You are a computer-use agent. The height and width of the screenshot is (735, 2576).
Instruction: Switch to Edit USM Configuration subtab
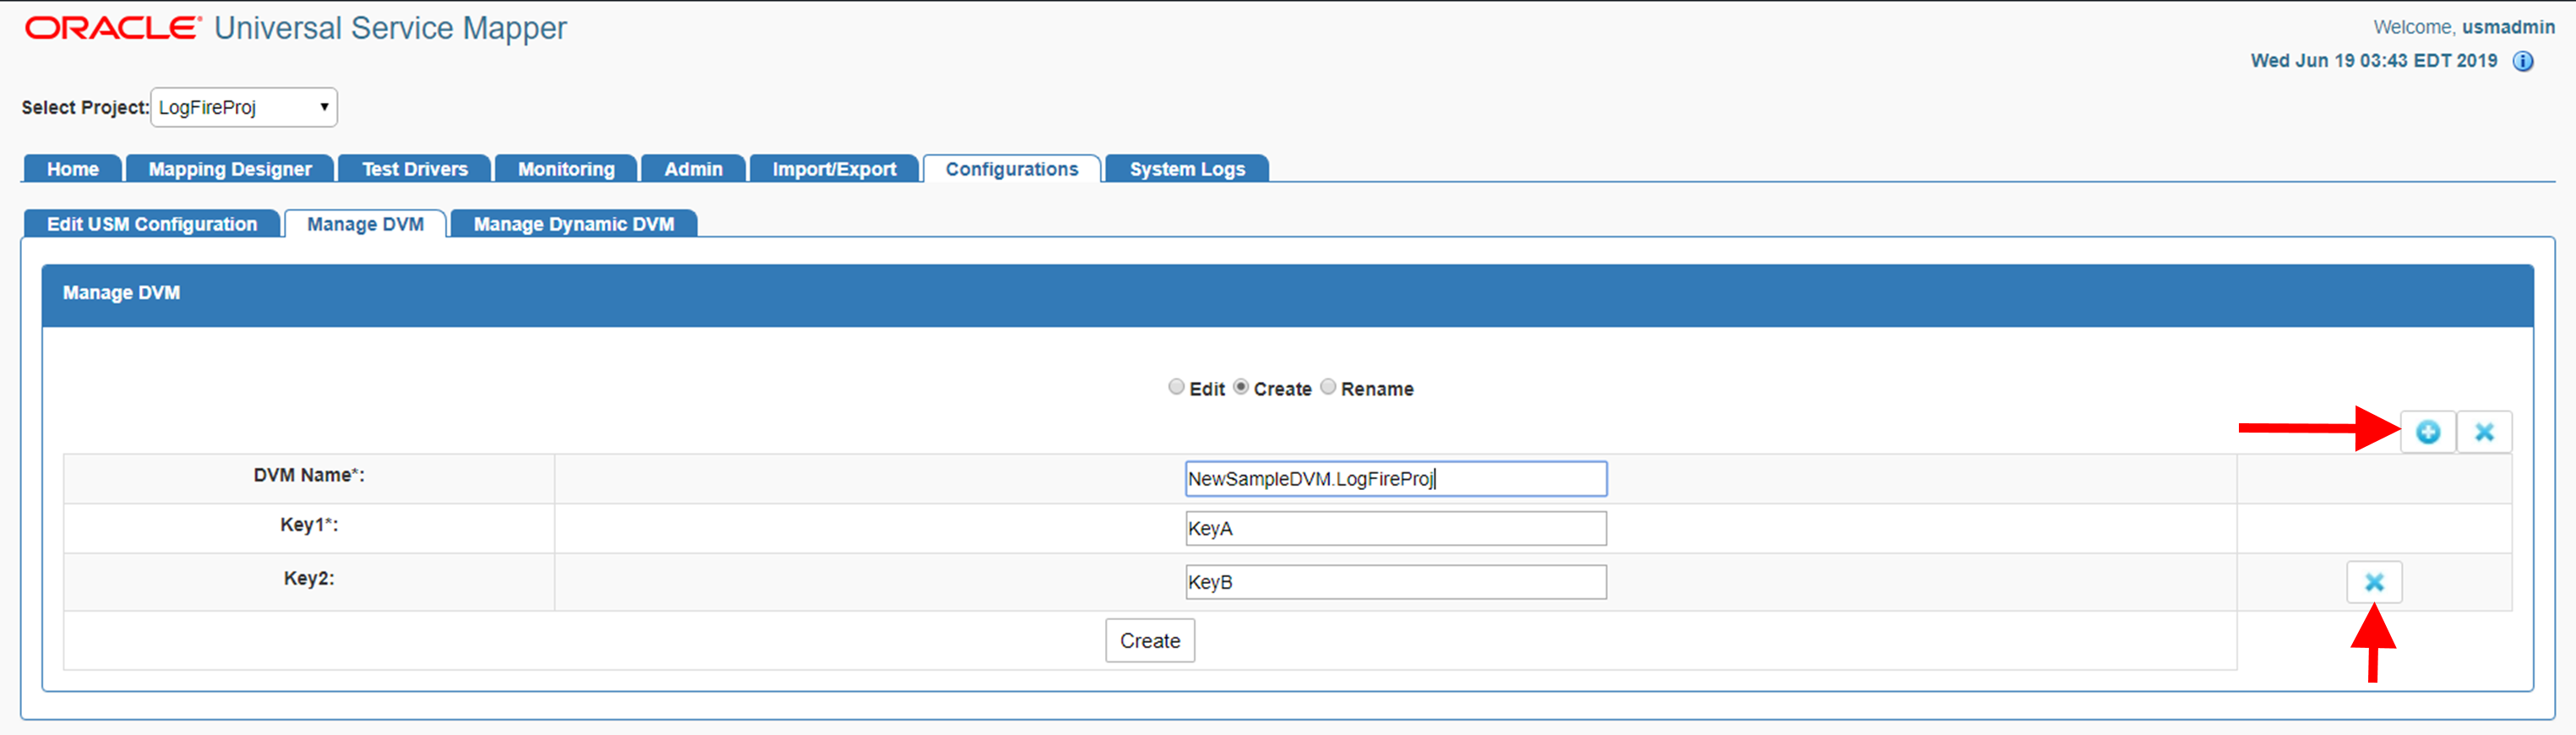pyautogui.click(x=152, y=224)
